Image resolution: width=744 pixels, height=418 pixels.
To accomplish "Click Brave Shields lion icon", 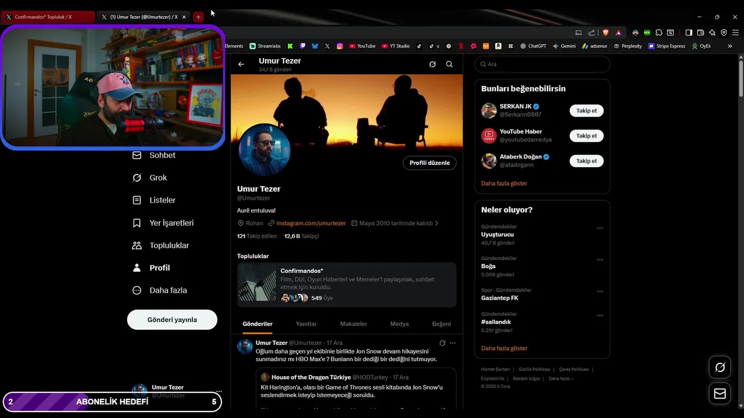I will pyautogui.click(x=604, y=33).
